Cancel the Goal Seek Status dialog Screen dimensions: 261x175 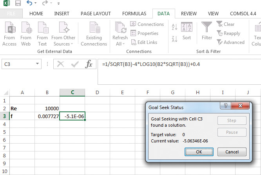click(232, 152)
